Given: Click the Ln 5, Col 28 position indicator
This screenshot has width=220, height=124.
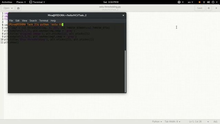Looking at the screenshot, I should point(195,122).
